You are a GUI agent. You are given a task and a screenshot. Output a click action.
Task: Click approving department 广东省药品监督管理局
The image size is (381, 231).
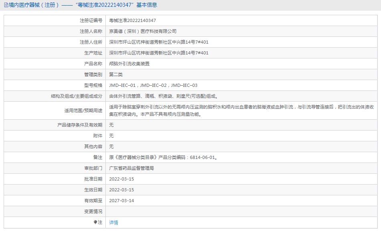coord(131,168)
